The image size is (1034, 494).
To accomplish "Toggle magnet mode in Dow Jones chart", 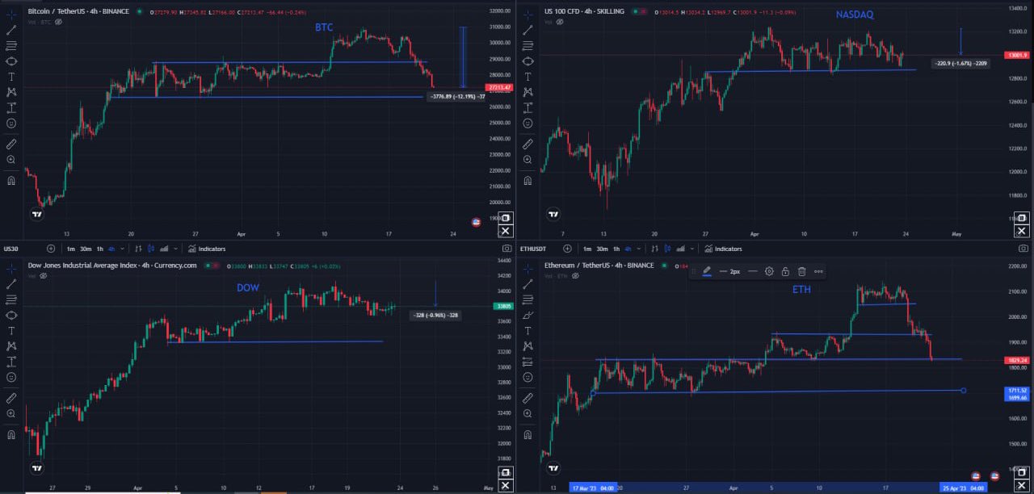I will [x=11, y=435].
